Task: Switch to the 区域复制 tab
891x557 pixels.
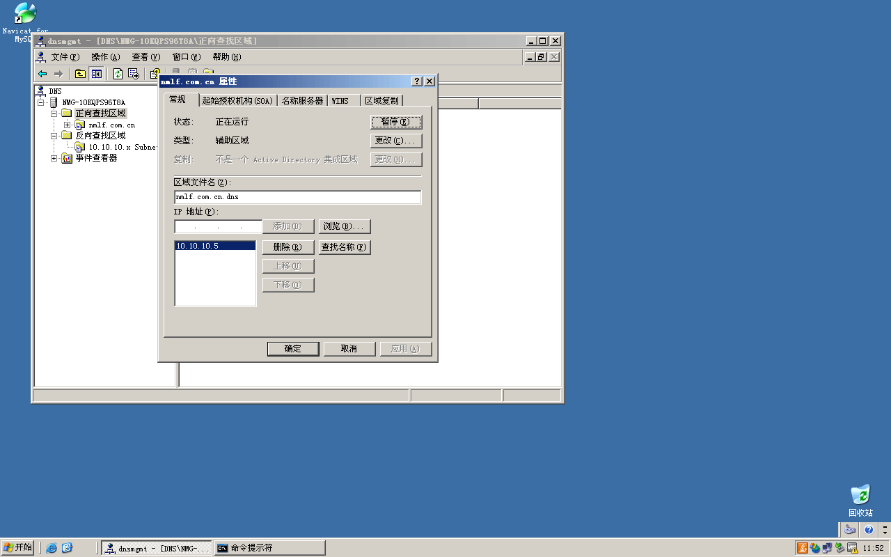Action: coord(381,101)
